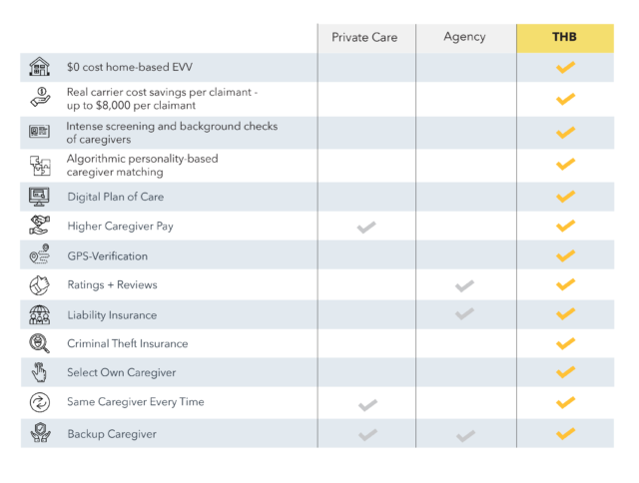Click the gray Private Care check for Higher Caregiver Pay
The image size is (639, 483).
pyautogui.click(x=366, y=228)
